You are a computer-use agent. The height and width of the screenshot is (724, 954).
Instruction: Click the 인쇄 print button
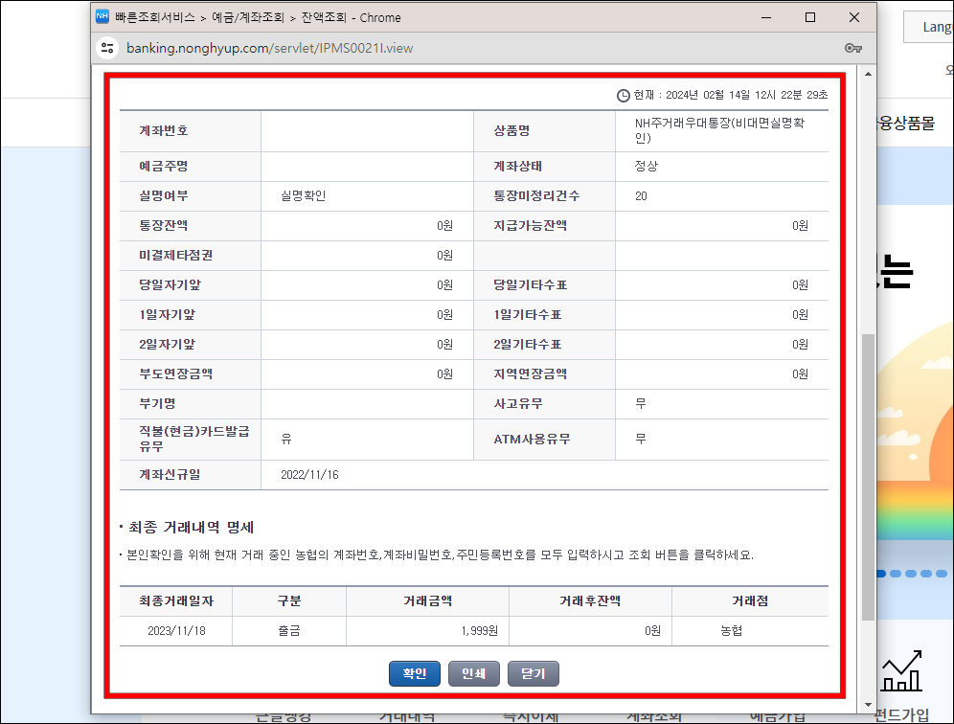[x=473, y=673]
